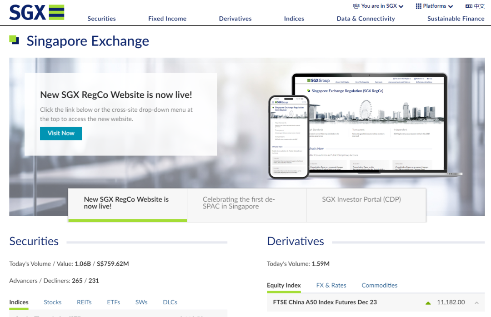
Task: Open the Derivatives navigation menu
Action: click(235, 19)
